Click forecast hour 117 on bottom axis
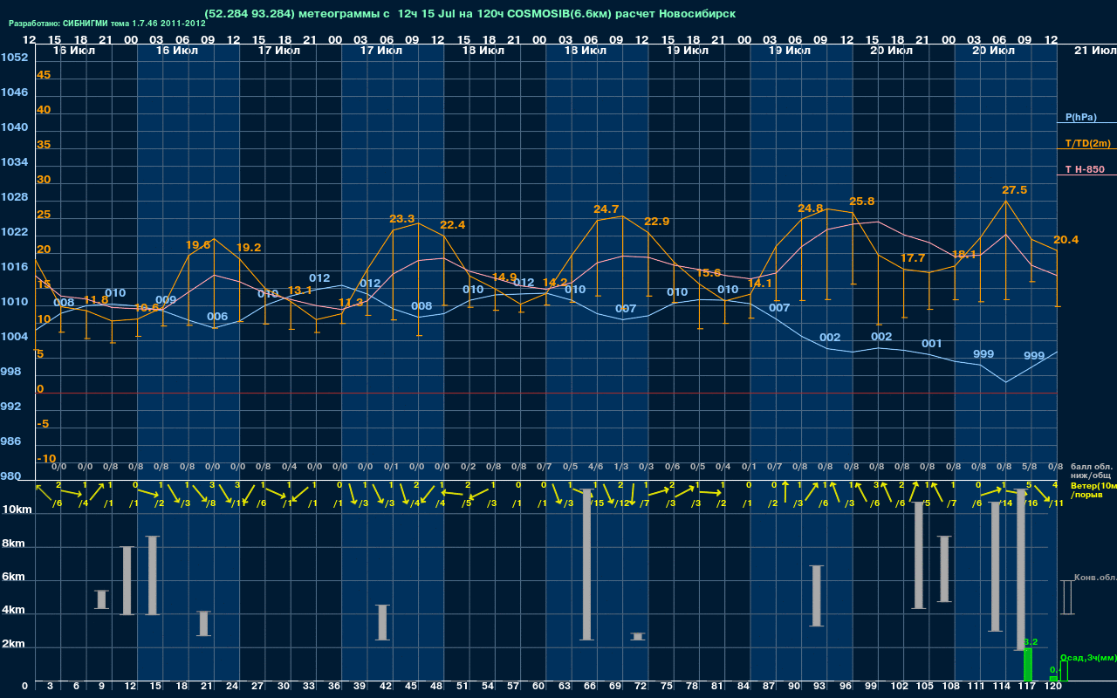Viewport: 1117px width, 698px height. (1027, 688)
